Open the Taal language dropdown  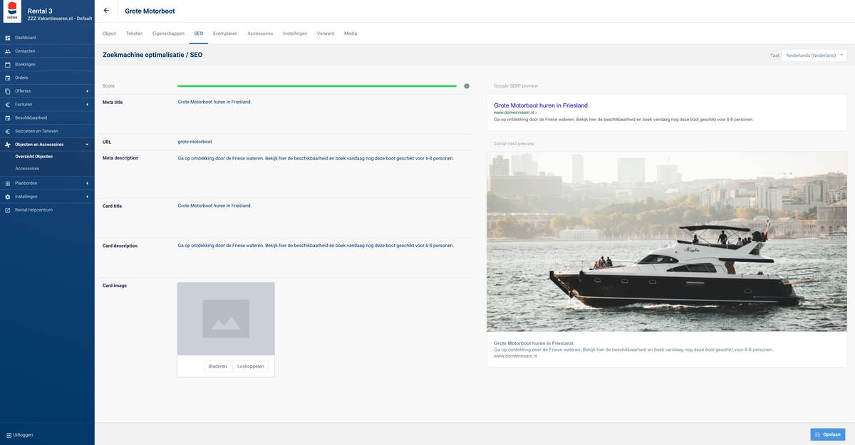(814, 55)
